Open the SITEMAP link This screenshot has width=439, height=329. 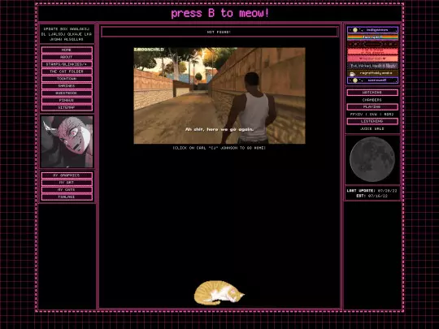[67, 107]
